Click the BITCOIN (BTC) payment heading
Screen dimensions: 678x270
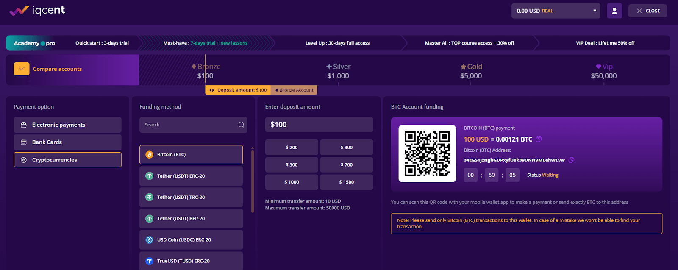click(489, 128)
